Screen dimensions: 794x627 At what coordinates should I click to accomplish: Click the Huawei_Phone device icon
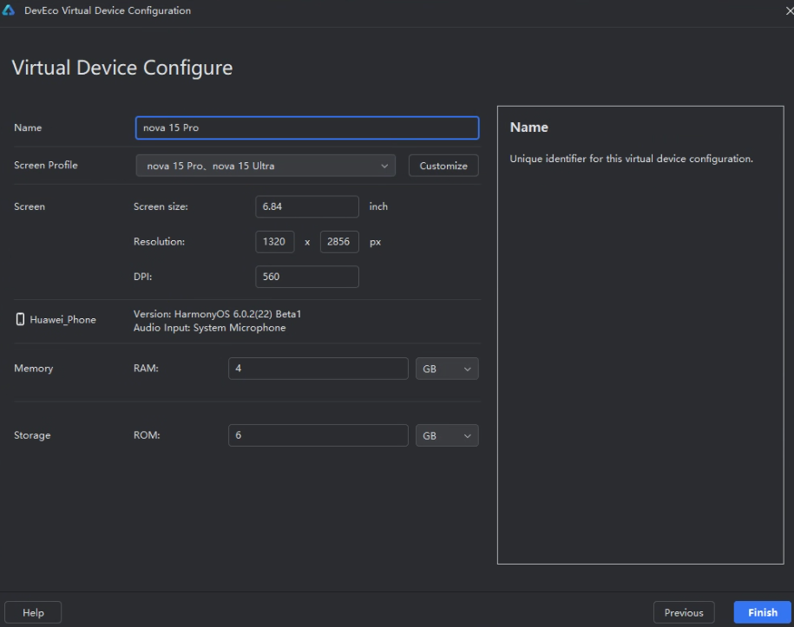point(20,319)
